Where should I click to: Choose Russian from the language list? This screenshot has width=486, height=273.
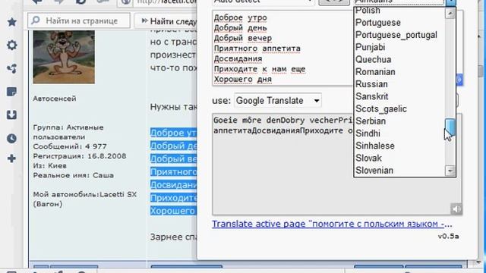click(x=371, y=84)
